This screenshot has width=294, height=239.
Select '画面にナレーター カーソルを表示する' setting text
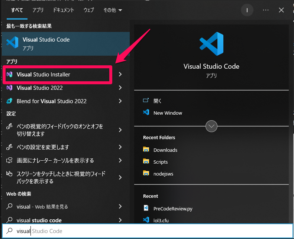[55, 160]
